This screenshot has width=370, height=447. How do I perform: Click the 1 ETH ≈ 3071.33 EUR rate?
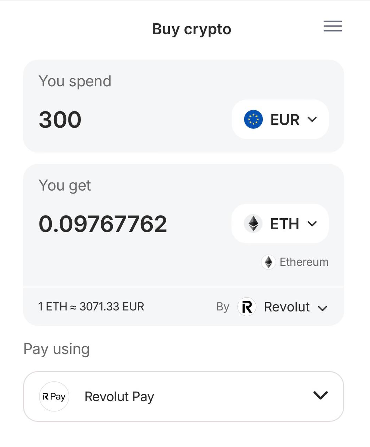tap(91, 307)
